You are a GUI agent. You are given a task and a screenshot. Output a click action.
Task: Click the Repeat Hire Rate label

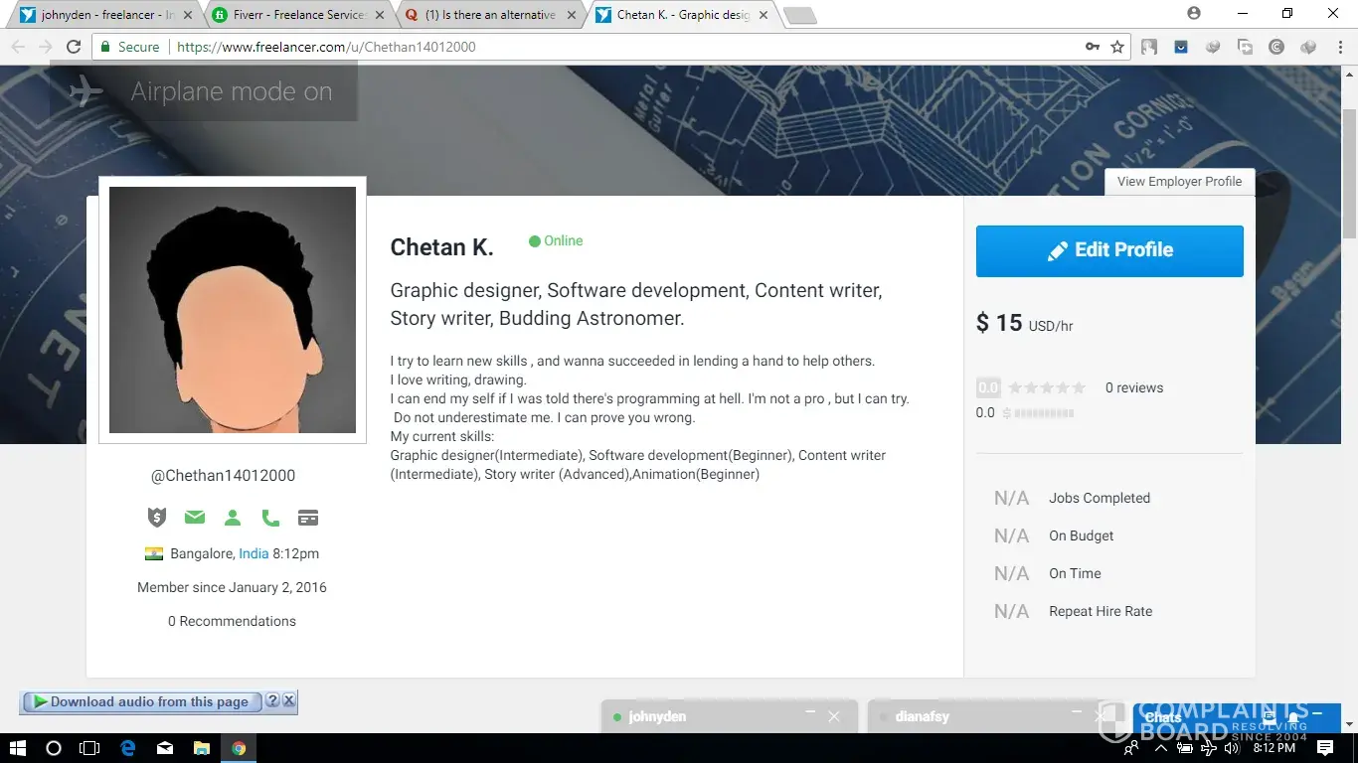point(1101,611)
